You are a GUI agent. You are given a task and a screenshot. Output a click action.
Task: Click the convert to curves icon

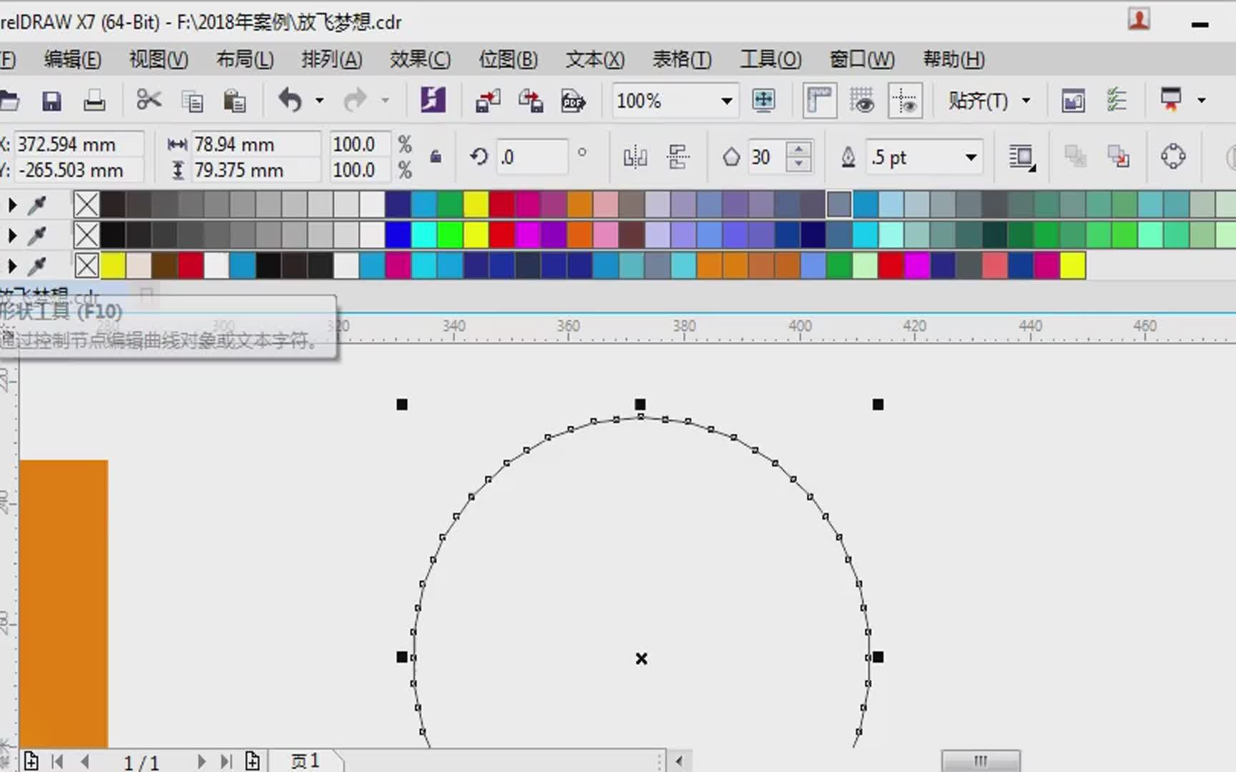coord(1173,157)
